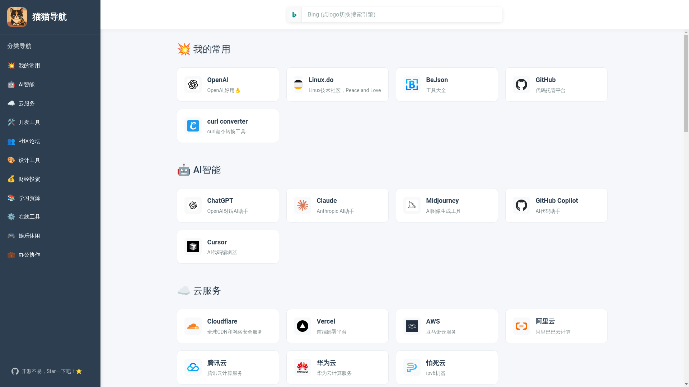This screenshot has width=689, height=387.
Task: Open the Linux.do title link
Action: pyautogui.click(x=321, y=80)
